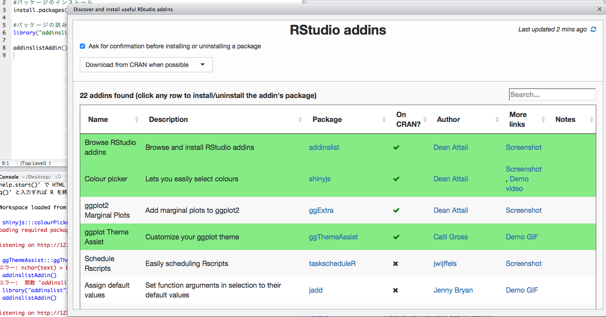Open the jwijffels author link
606x317 pixels.
[x=445, y=263]
